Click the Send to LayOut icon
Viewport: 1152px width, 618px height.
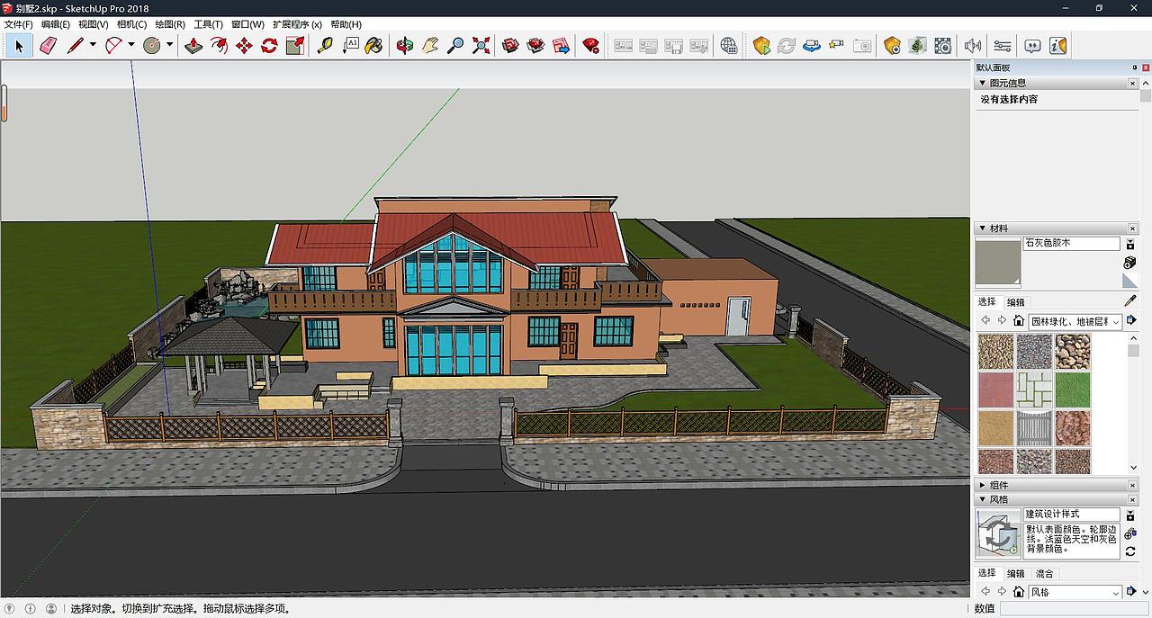tap(562, 45)
